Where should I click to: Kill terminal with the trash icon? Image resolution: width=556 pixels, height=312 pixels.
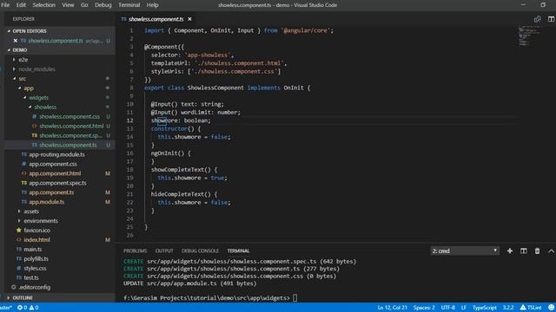537,250
